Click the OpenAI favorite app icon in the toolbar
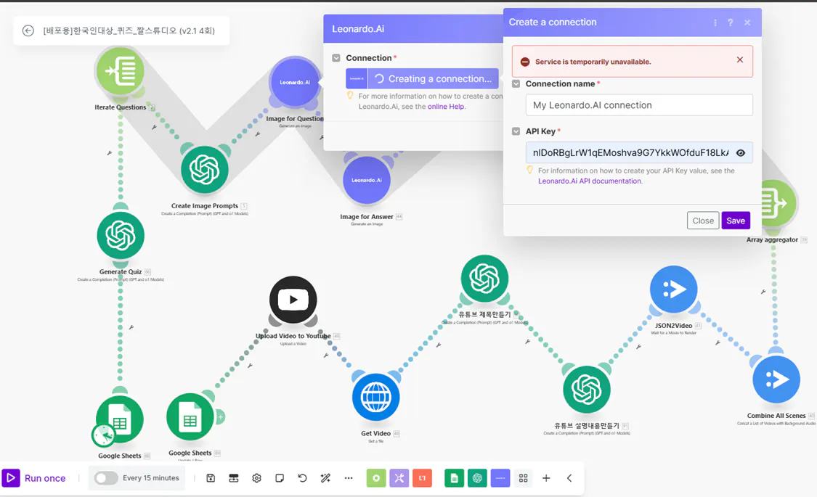 tap(477, 477)
